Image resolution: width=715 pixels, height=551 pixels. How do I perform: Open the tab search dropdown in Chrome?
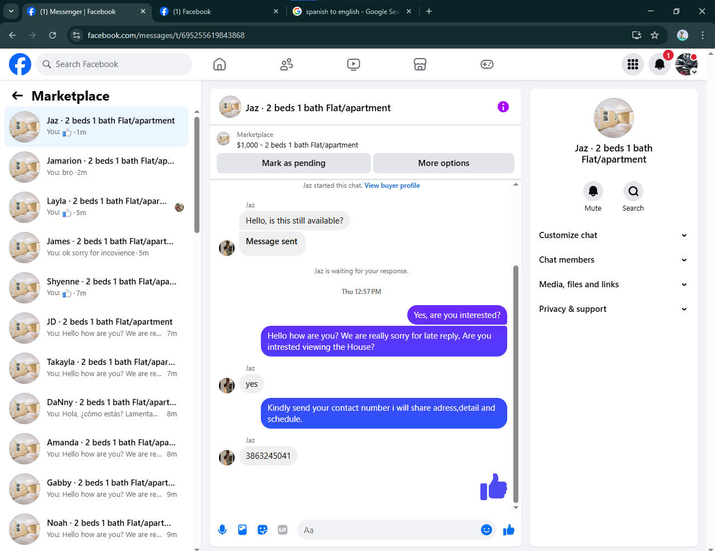coord(11,11)
